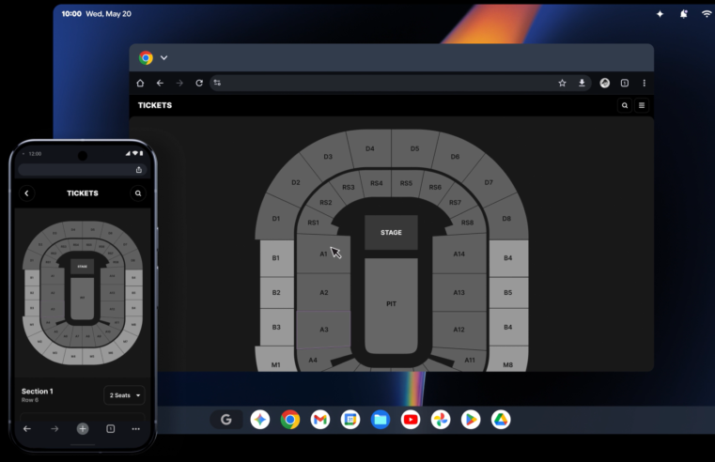Viewport: 715px width, 462px height.
Task: Select the STAGE block on desktop map
Action: 391,232
